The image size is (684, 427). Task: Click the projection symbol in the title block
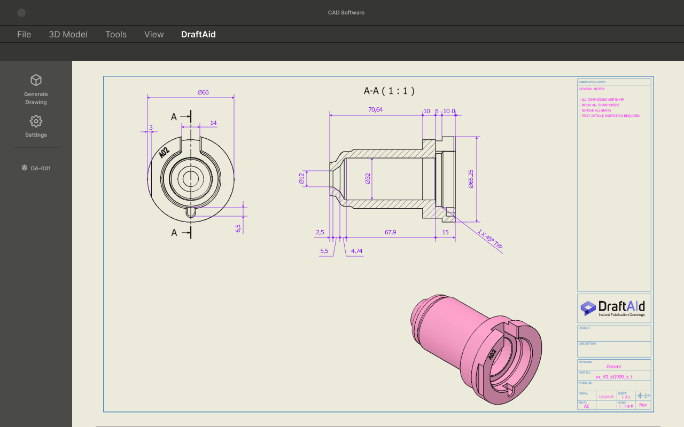pos(643,396)
